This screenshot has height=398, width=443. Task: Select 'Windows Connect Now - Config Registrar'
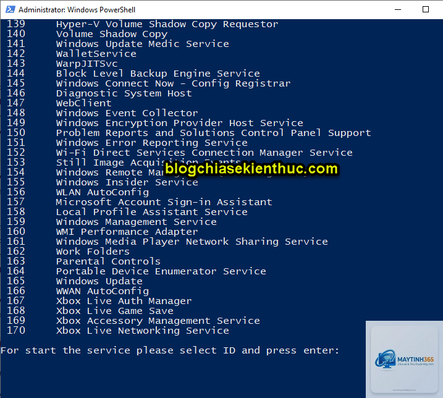coord(173,83)
